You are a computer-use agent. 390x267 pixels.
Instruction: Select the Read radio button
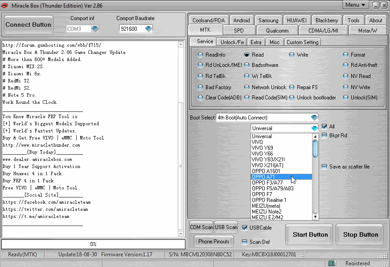click(246, 55)
